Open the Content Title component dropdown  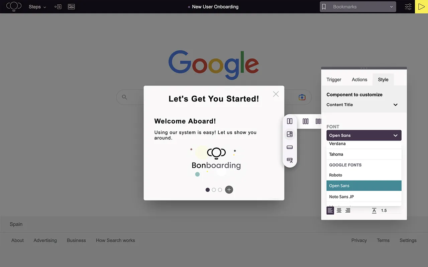click(x=395, y=104)
